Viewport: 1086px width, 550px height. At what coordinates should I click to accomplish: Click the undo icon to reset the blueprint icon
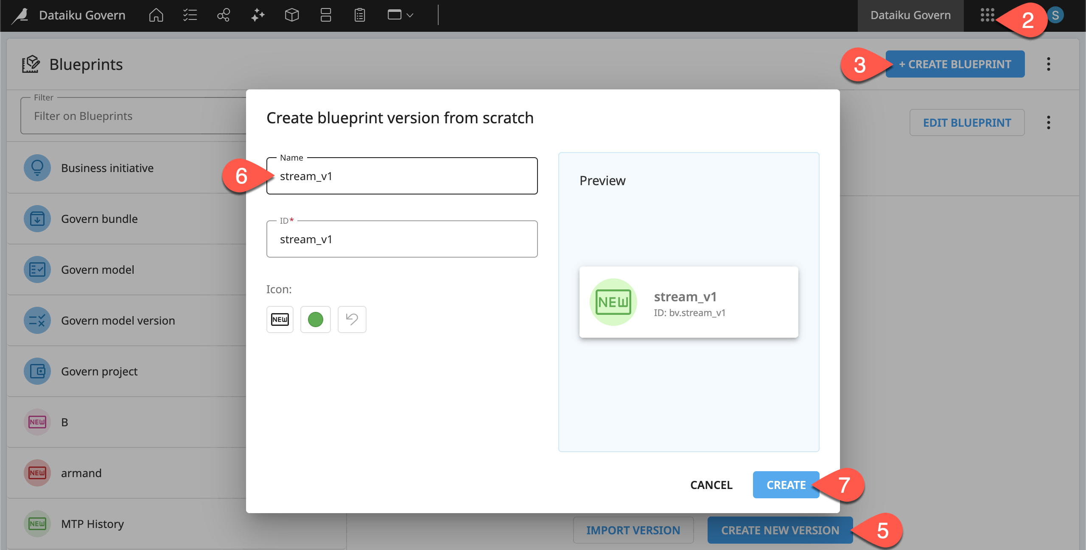pos(352,319)
